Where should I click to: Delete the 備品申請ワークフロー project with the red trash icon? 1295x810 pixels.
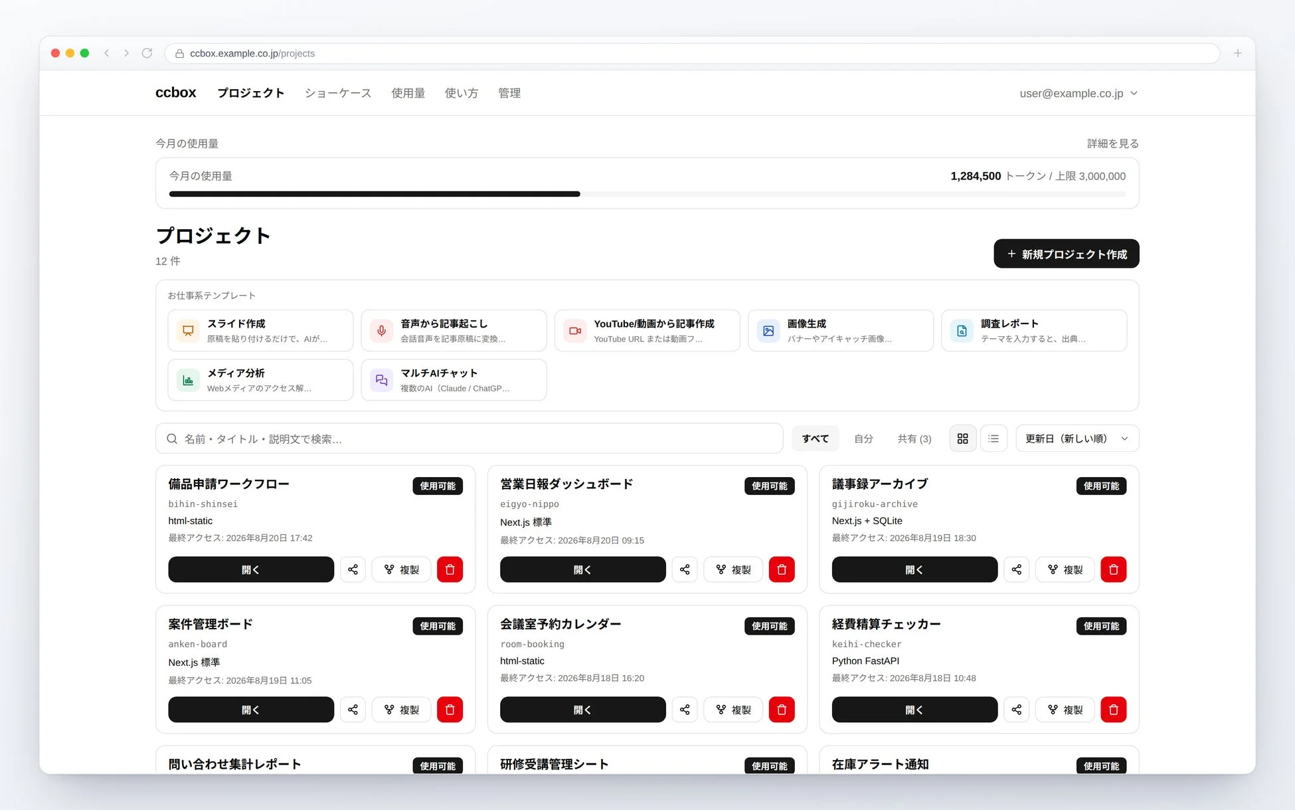tap(450, 569)
